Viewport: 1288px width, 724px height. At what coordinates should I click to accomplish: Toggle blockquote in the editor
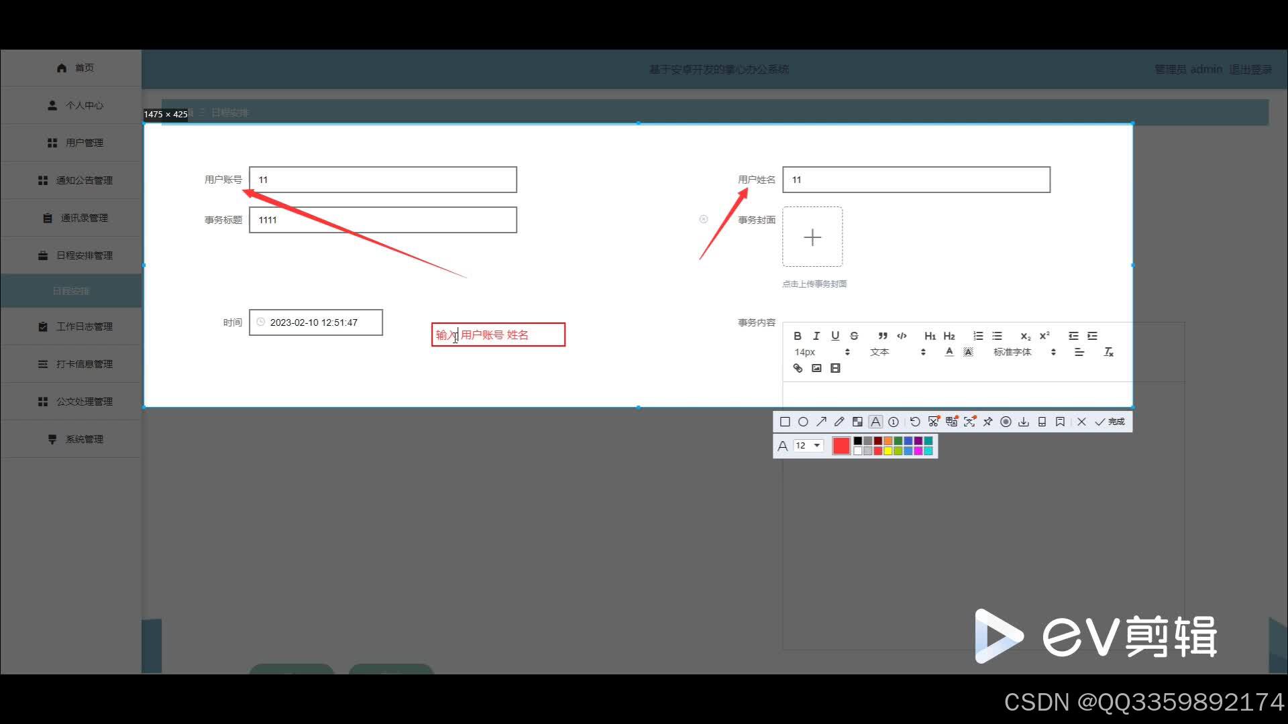(883, 336)
